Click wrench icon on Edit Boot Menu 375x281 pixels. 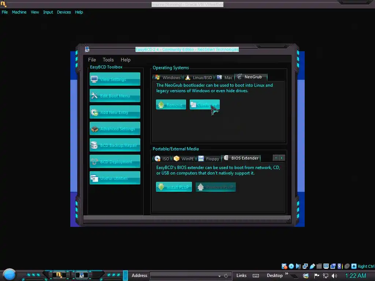pyautogui.click(x=94, y=95)
